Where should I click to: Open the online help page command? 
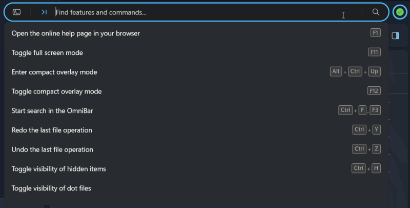tap(76, 33)
